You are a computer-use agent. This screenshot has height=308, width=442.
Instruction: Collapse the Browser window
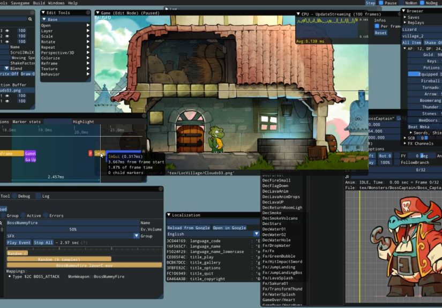[x=403, y=11]
